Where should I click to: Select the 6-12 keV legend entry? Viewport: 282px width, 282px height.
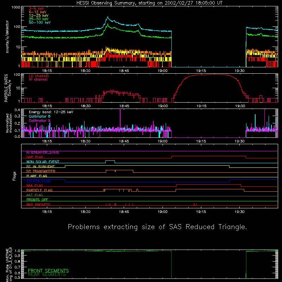pos(38,12)
